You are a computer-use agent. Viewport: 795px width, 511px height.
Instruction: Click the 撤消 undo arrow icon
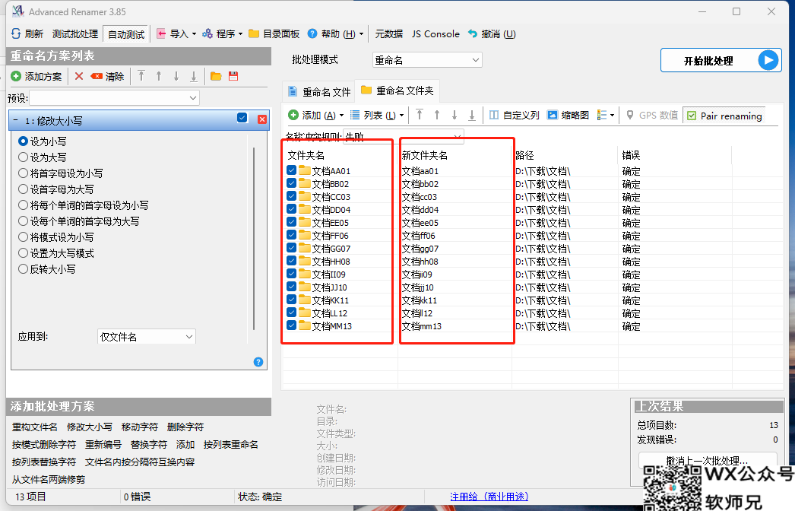[473, 34]
